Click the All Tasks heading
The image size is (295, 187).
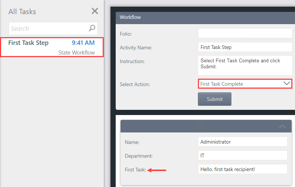[22, 12]
